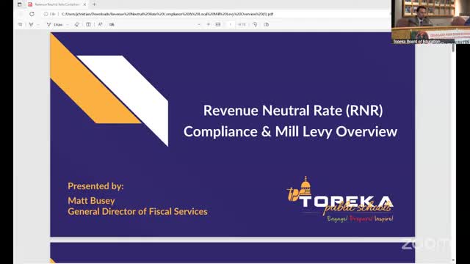Screen dimensions: 470x264
Task: Open Page view options
Action: [267, 24]
